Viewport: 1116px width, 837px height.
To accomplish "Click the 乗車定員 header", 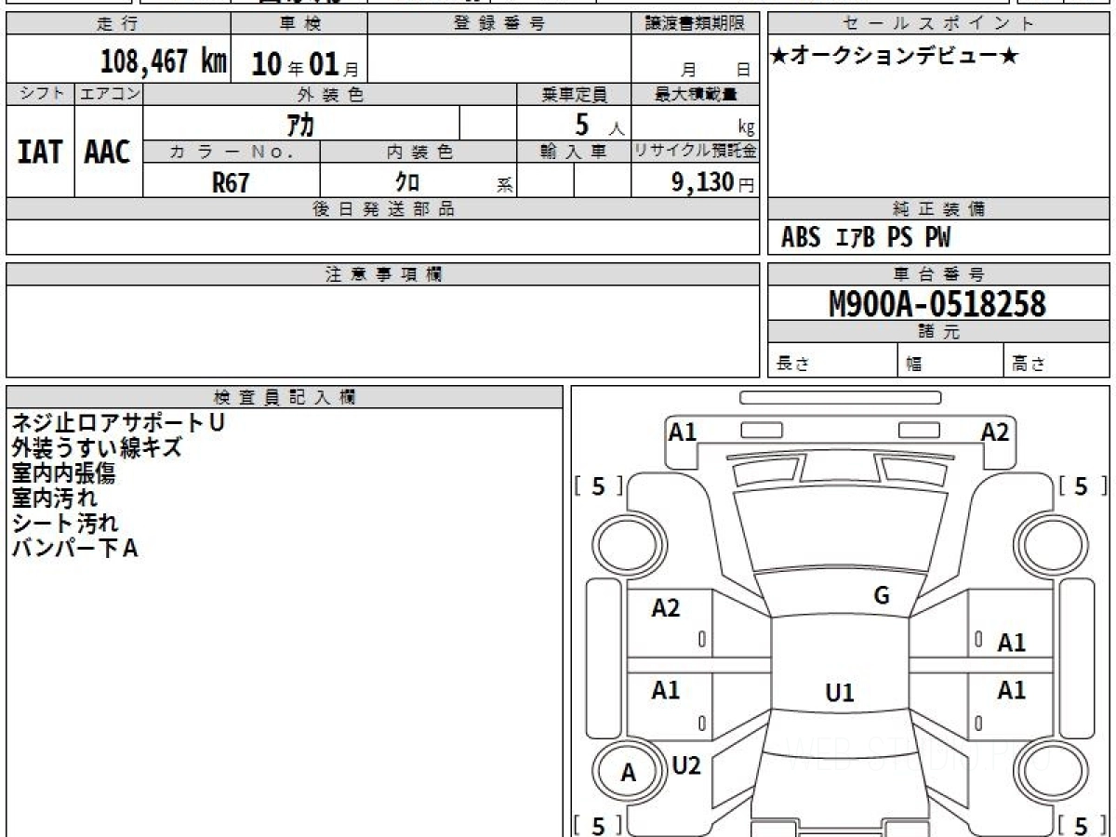I will click(x=574, y=94).
